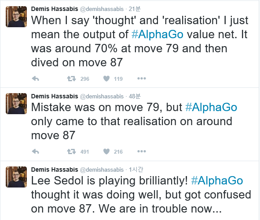Open #AlphaGo hashtag in the Lee Sedol tweet
260x220 pixels.
pos(217,180)
